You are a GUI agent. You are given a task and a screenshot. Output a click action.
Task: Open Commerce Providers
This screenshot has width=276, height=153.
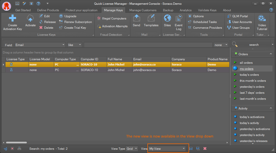click(x=205, y=28)
